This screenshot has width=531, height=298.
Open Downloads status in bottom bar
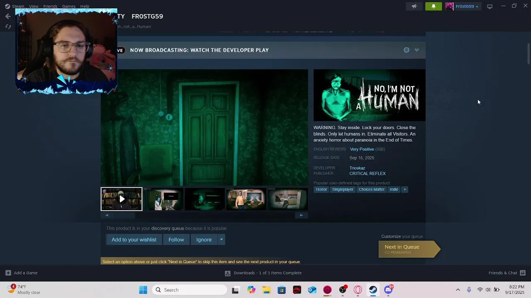click(263, 273)
